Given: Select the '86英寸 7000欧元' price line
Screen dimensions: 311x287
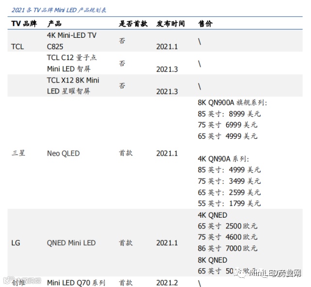Looking at the screenshot, I should click(228, 248).
